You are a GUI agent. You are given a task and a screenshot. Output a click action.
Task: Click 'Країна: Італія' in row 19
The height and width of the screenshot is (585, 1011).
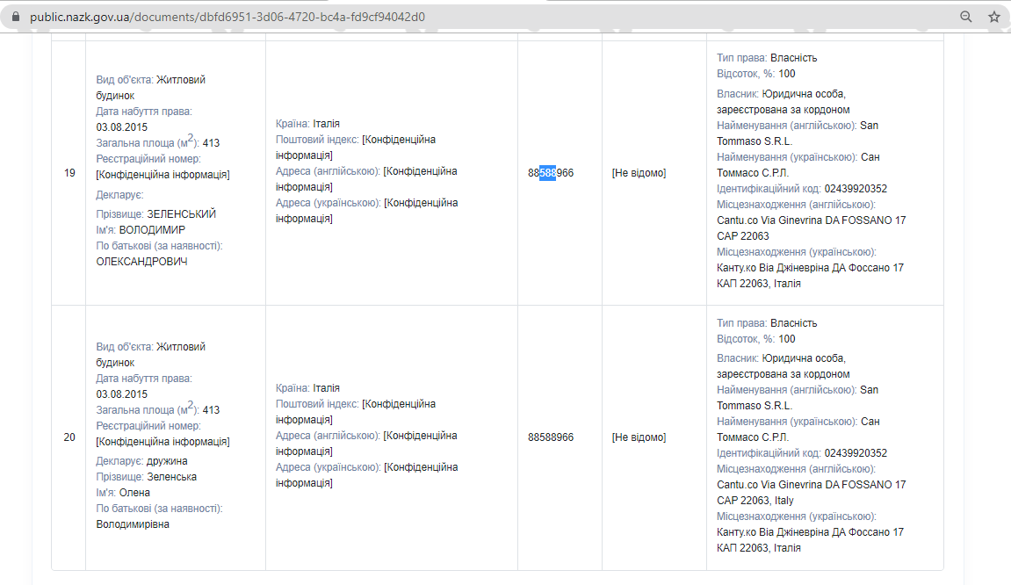pos(307,124)
